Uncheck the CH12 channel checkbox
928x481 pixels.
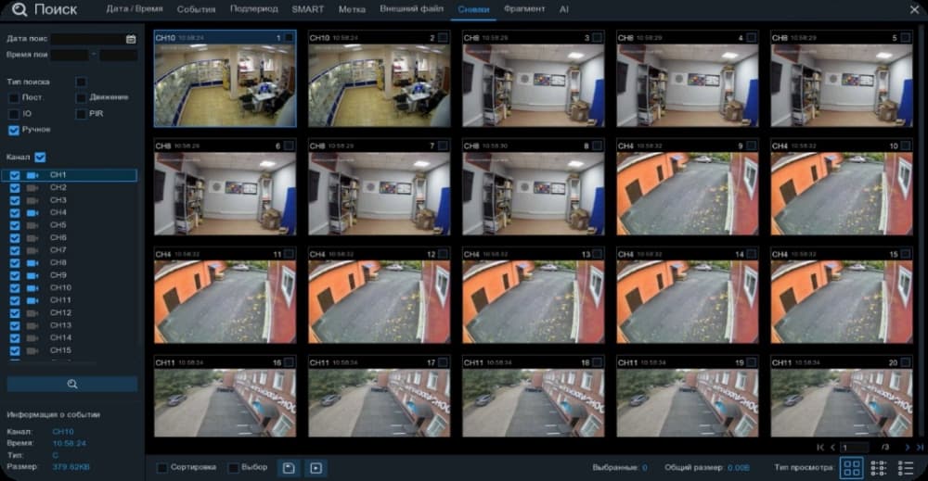[x=15, y=313]
